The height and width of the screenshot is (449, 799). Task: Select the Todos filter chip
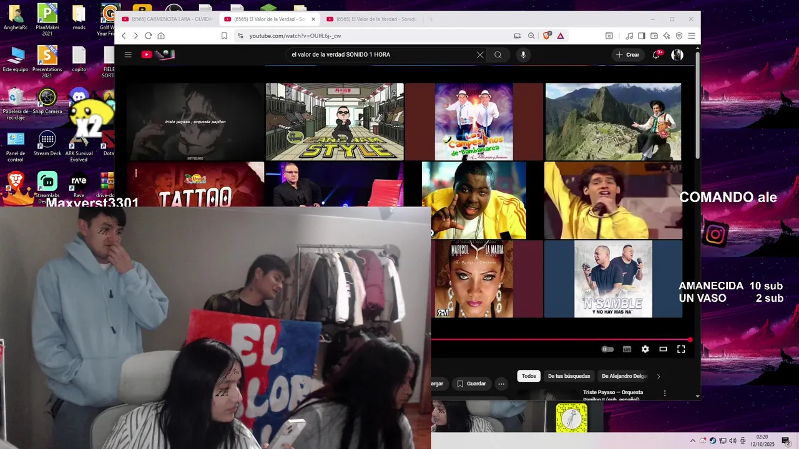coord(529,376)
